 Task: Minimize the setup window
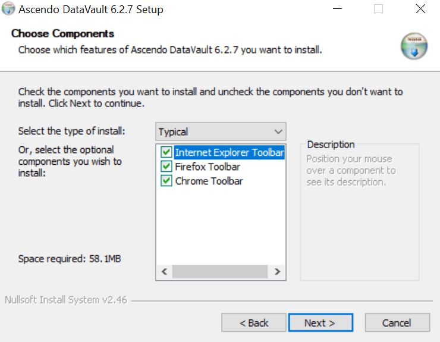[337, 9]
